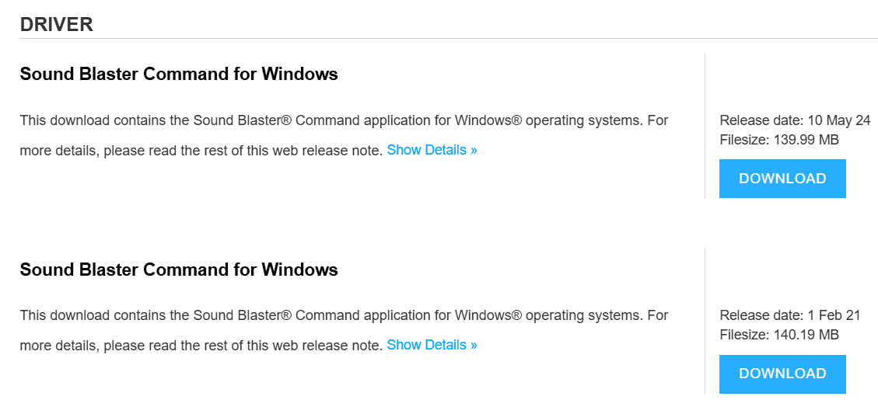This screenshot has width=878, height=400.
Task: Click the first entry's description paragraph
Action: (344, 135)
